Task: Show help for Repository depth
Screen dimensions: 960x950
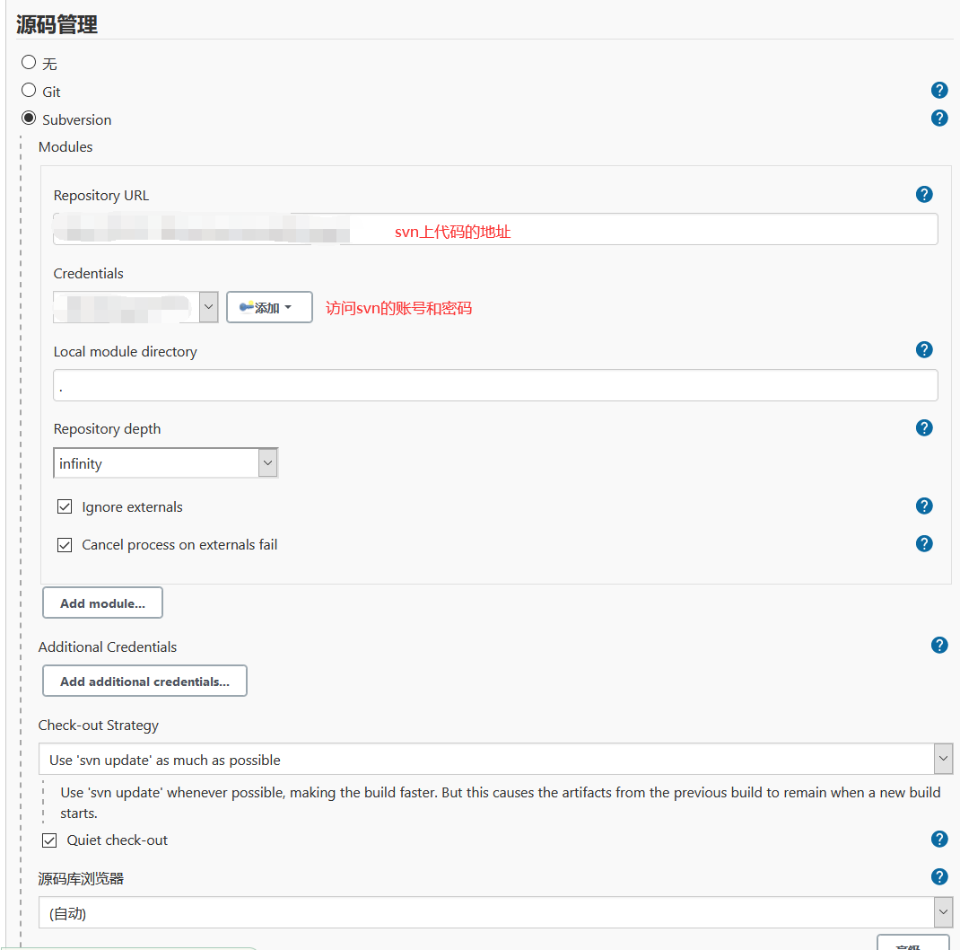Action: tap(924, 427)
